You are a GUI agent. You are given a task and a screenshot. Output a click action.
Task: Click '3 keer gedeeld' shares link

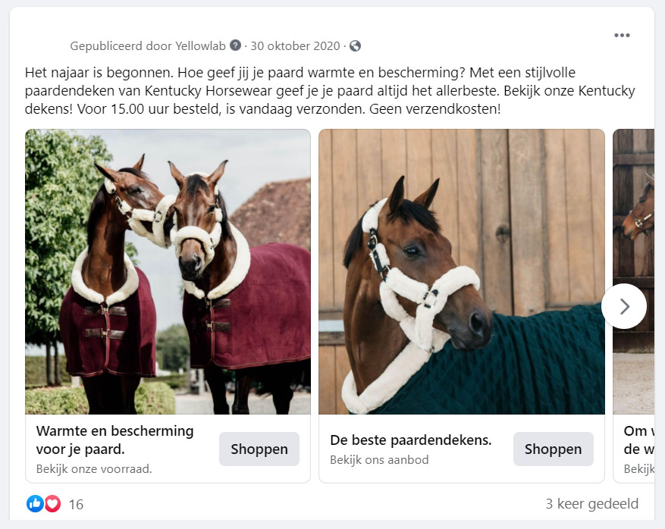point(591,503)
